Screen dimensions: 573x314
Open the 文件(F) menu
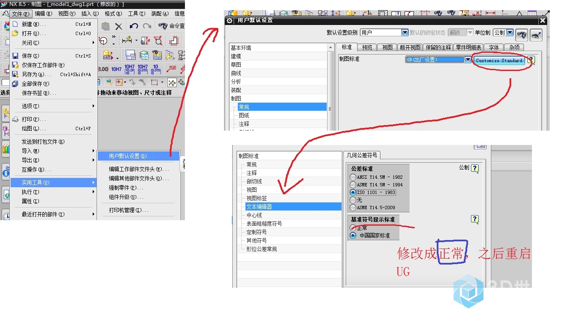(x=20, y=14)
